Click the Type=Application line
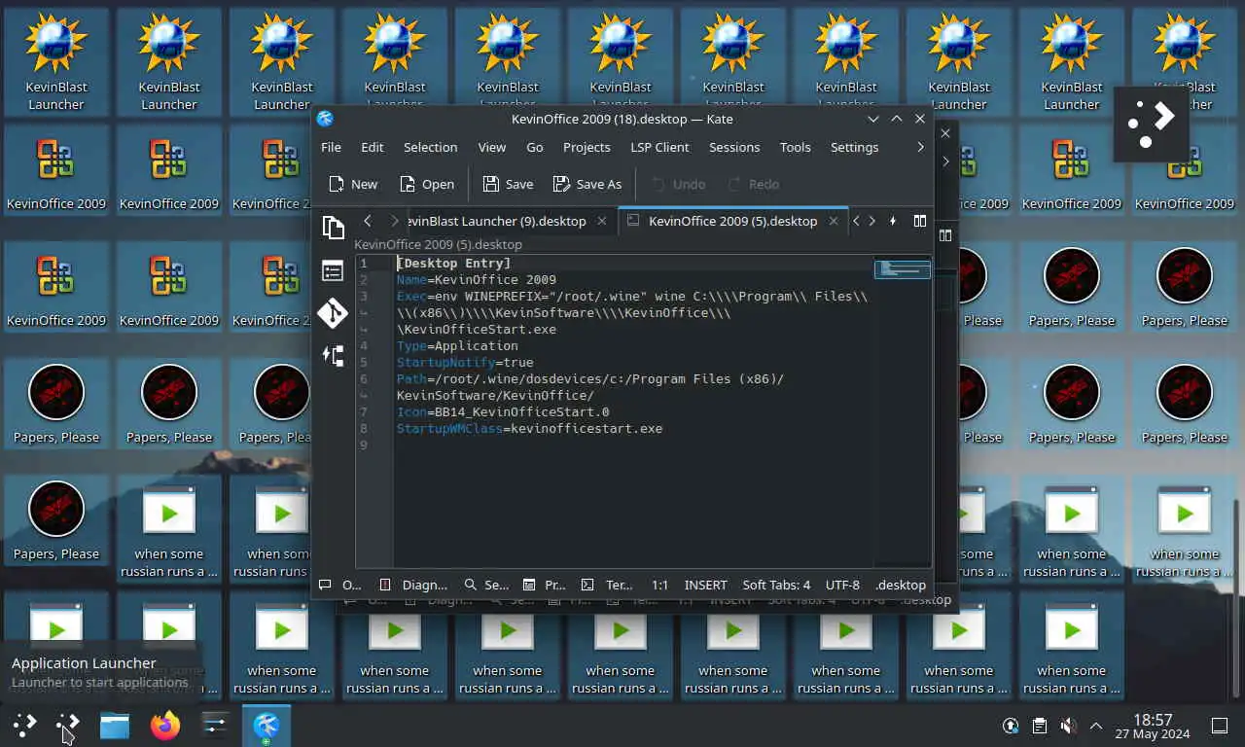 pyautogui.click(x=457, y=345)
